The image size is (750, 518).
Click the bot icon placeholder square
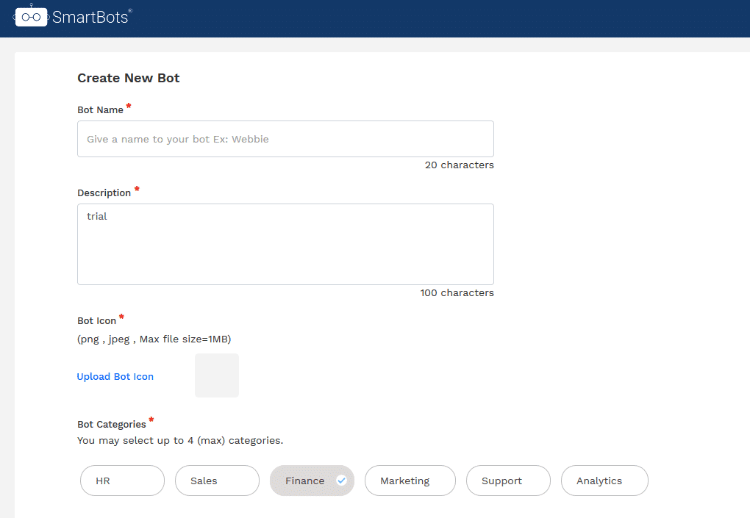click(x=216, y=375)
